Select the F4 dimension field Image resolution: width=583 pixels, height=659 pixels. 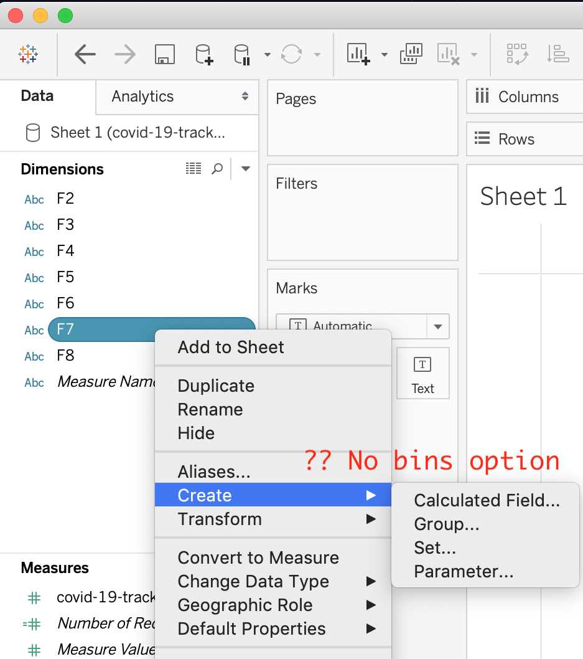point(65,251)
